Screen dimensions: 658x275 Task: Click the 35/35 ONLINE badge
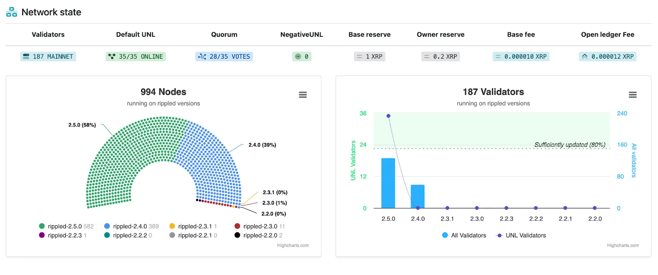136,57
